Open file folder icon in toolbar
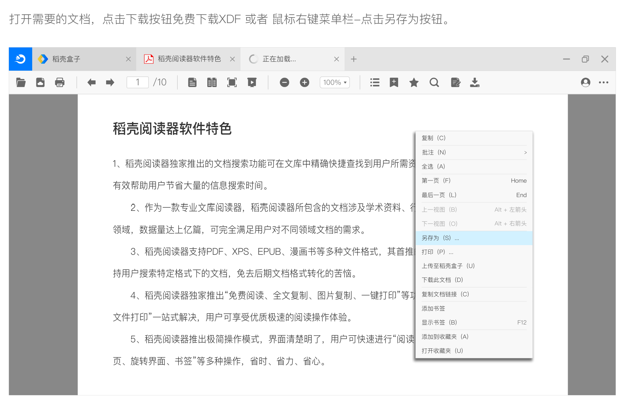 [21, 83]
